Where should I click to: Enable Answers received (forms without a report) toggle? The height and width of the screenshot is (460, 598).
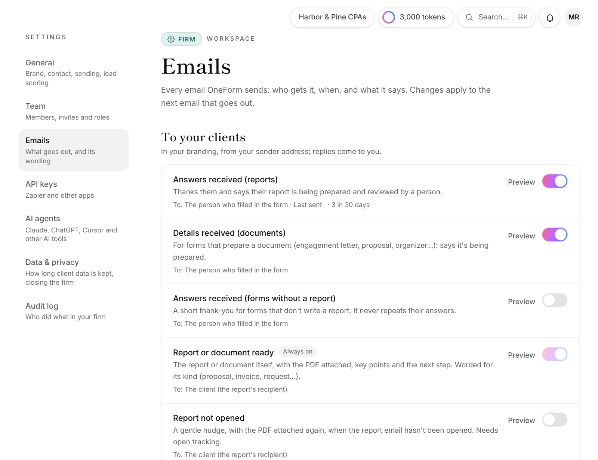click(x=555, y=300)
